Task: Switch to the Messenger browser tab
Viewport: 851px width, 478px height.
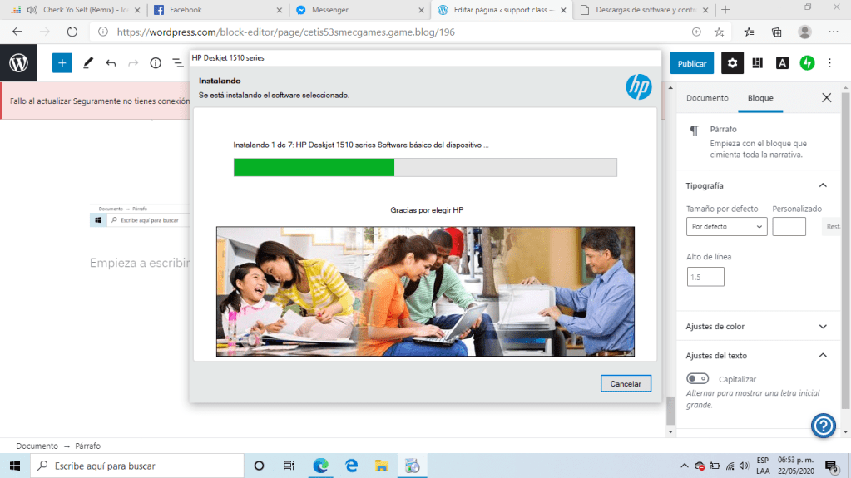Action: 358,10
